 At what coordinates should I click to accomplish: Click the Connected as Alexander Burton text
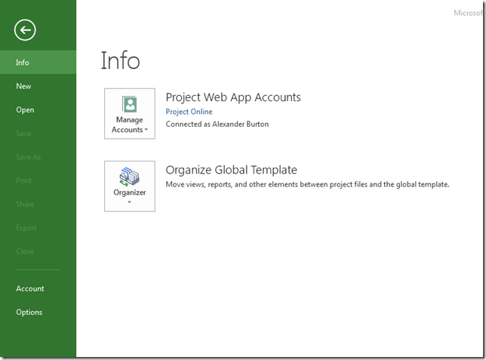pyautogui.click(x=217, y=124)
